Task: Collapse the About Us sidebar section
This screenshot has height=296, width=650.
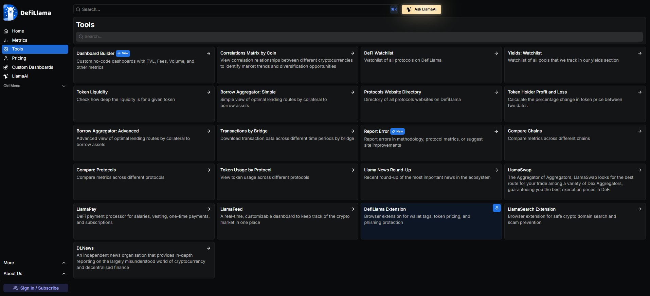Action: [64, 274]
